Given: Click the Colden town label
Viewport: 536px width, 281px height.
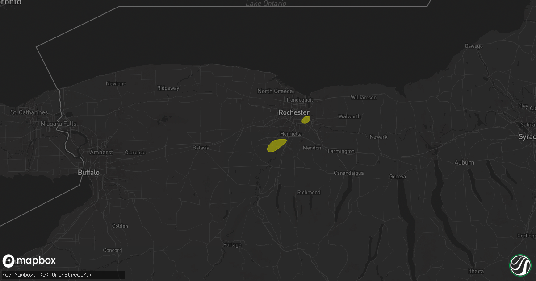Looking at the screenshot, I should point(120,226).
